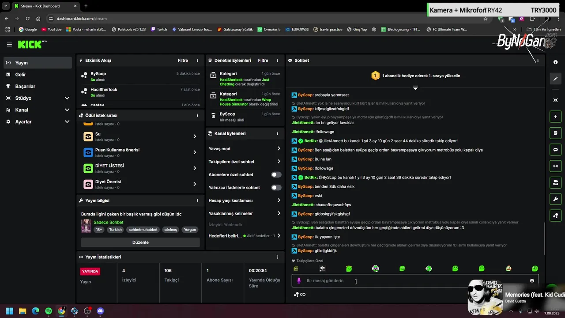Click the pencil edit icon in right sidebar
The image size is (565, 318).
555,79
